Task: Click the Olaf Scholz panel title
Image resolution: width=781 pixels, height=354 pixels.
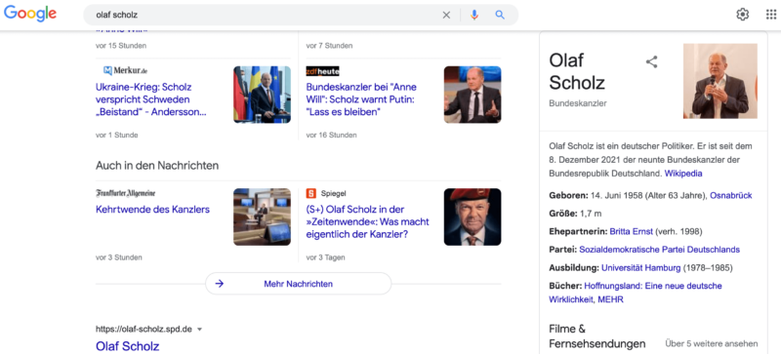Action: pos(577,71)
